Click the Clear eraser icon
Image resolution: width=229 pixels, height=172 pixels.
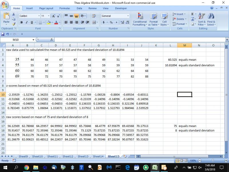point(192,24)
